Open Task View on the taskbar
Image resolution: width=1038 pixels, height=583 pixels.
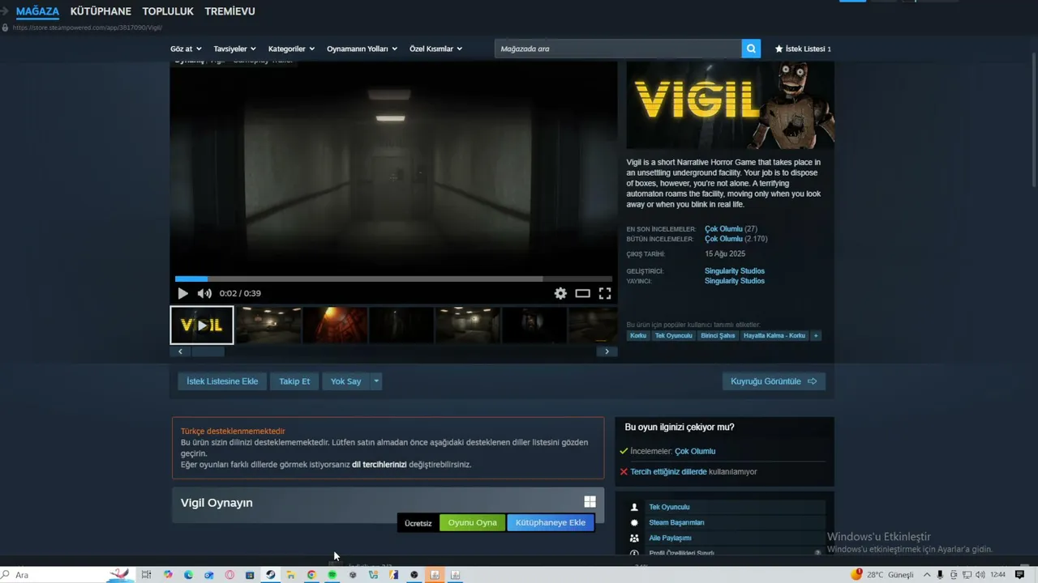click(147, 575)
